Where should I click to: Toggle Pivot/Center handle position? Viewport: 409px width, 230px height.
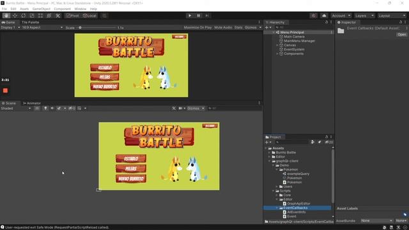(72, 15)
